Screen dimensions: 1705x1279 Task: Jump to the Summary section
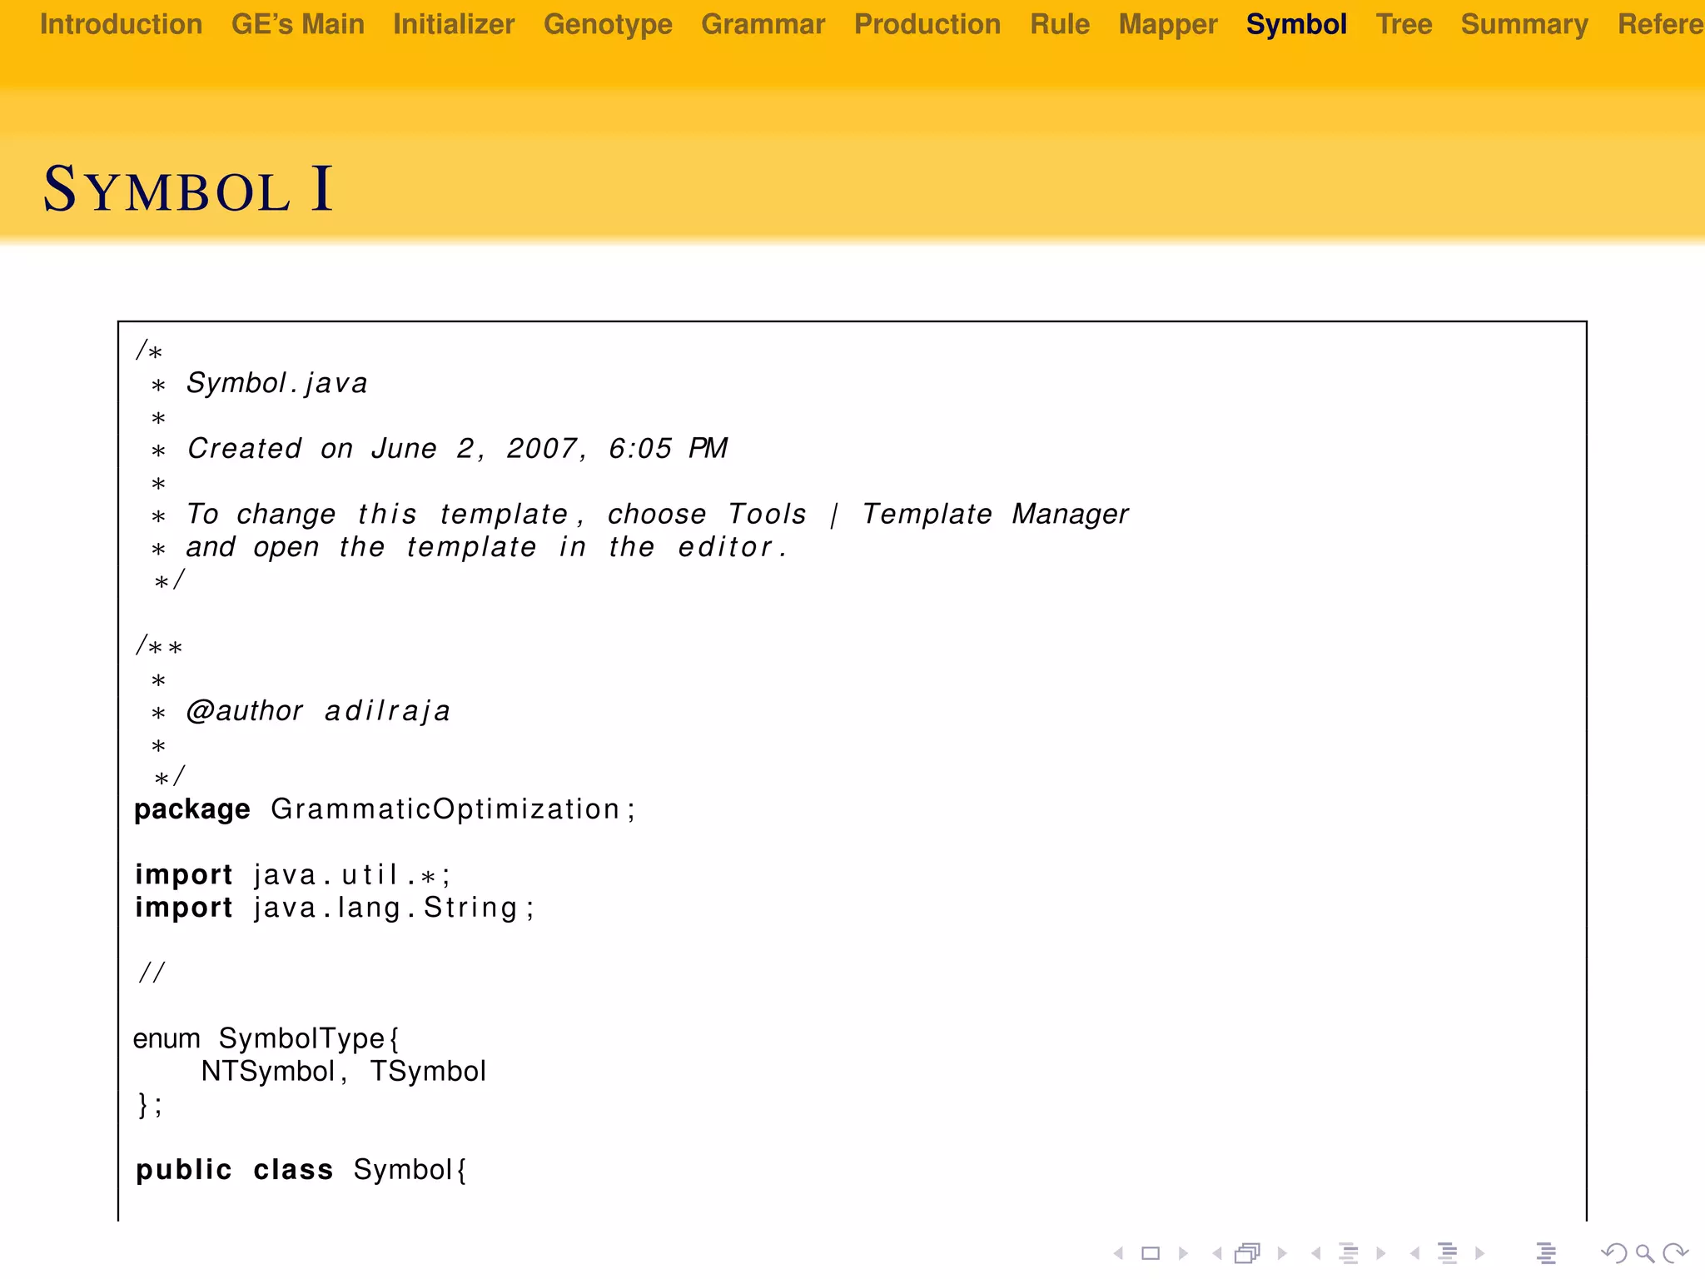point(1524,25)
